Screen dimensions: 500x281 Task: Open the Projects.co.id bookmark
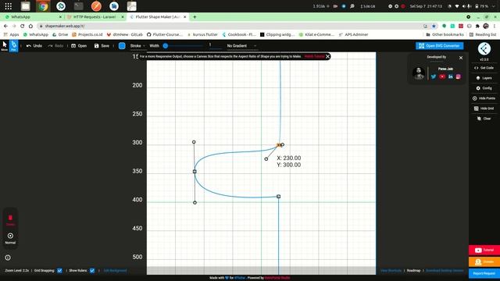(x=87, y=34)
